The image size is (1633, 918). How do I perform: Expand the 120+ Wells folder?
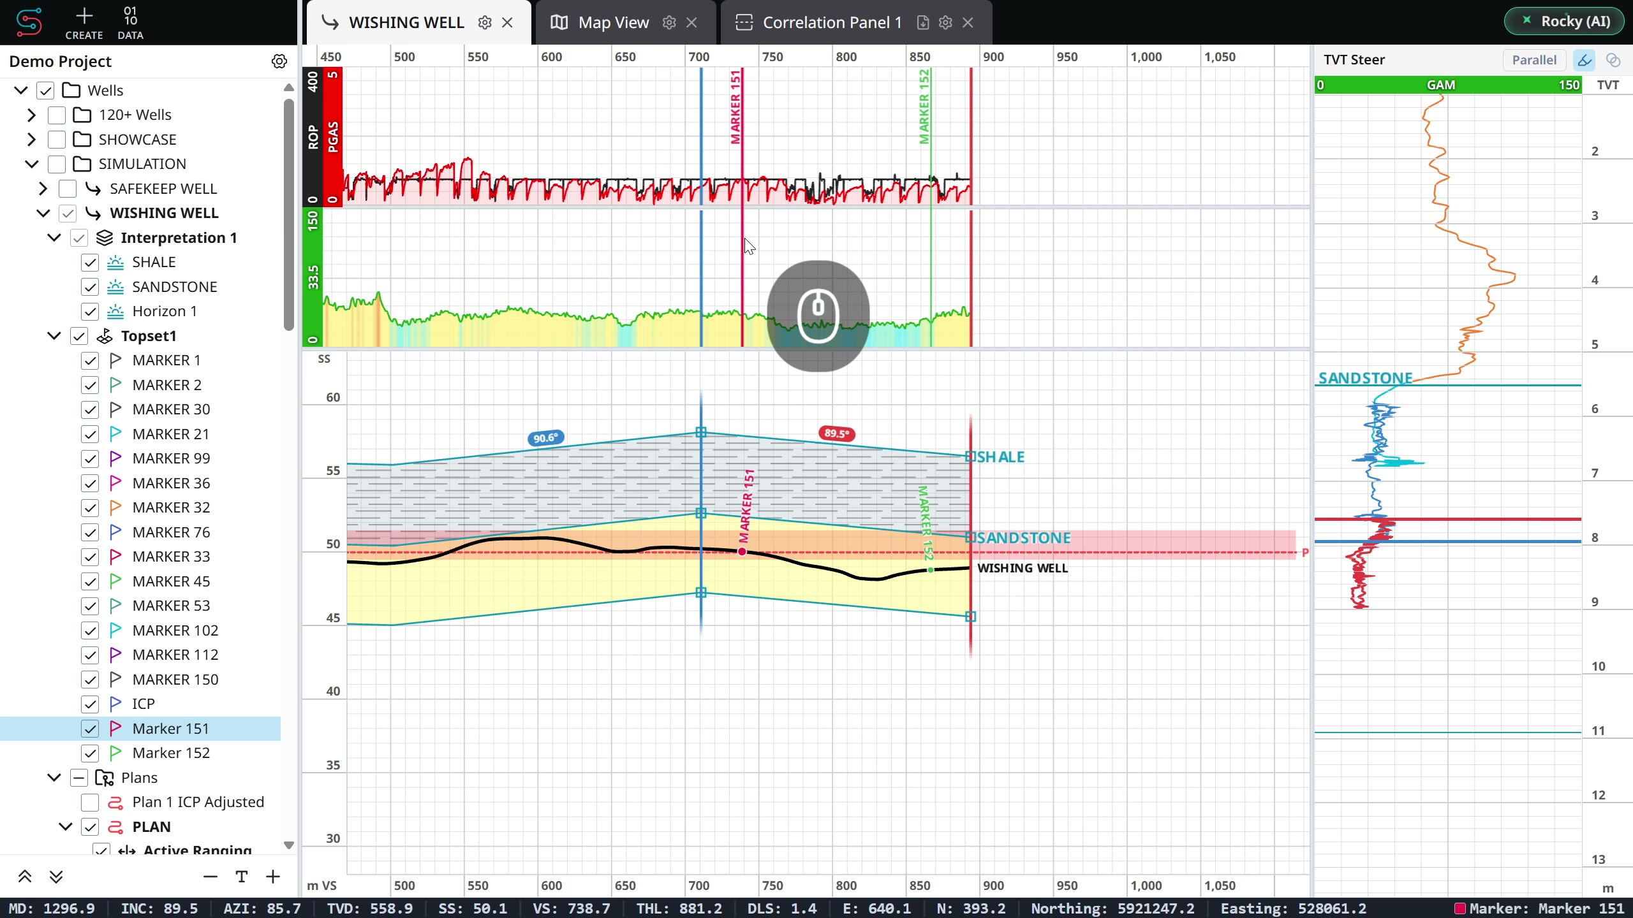pos(31,115)
